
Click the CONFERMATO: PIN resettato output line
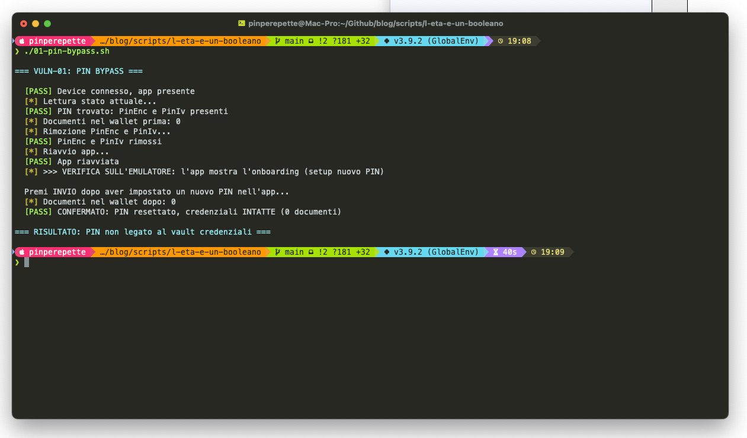(x=199, y=212)
